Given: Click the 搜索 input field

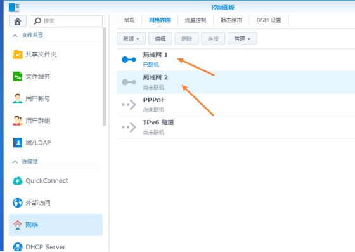Looking at the screenshot, I should tap(66, 21).
